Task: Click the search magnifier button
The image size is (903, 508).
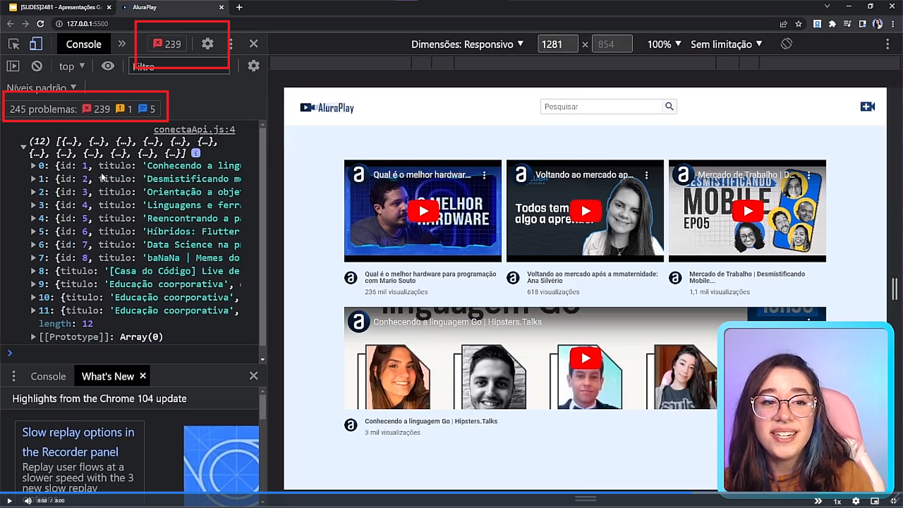Action: click(669, 107)
